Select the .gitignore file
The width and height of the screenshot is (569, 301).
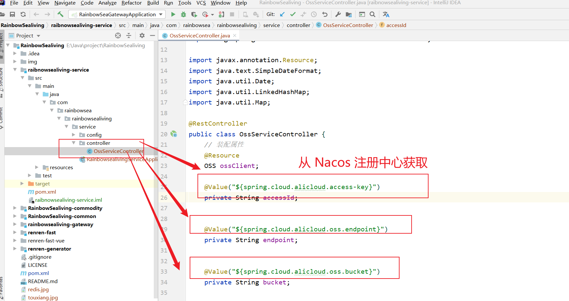pyautogui.click(x=39, y=257)
